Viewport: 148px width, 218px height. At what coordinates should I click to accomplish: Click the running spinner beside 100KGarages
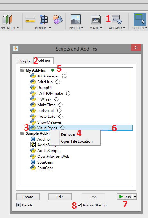pyautogui.click(x=64, y=76)
